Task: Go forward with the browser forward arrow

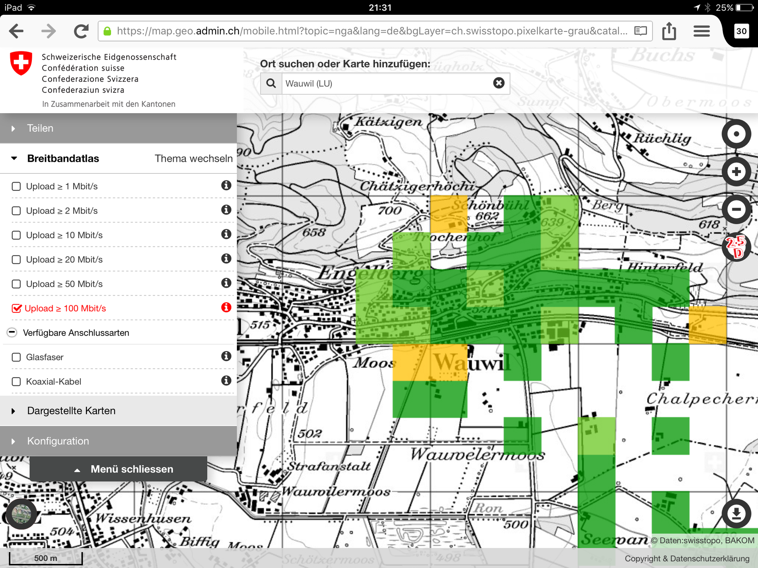Action: 49,31
